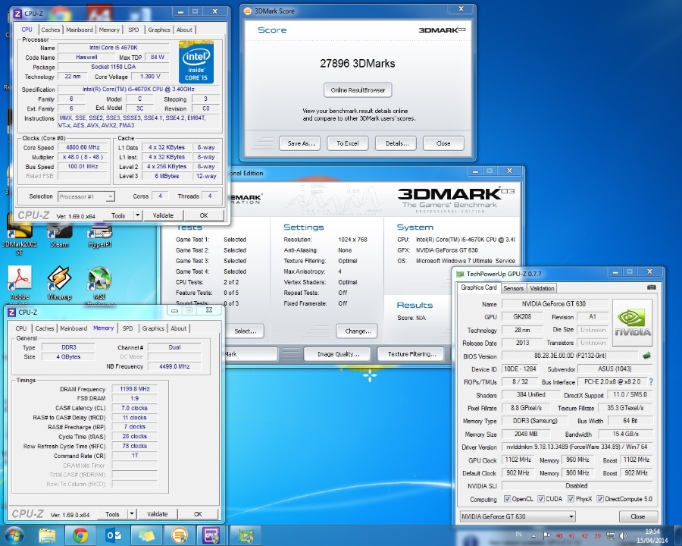
Task: Click the 3DMark Score window title icon
Action: 248,11
